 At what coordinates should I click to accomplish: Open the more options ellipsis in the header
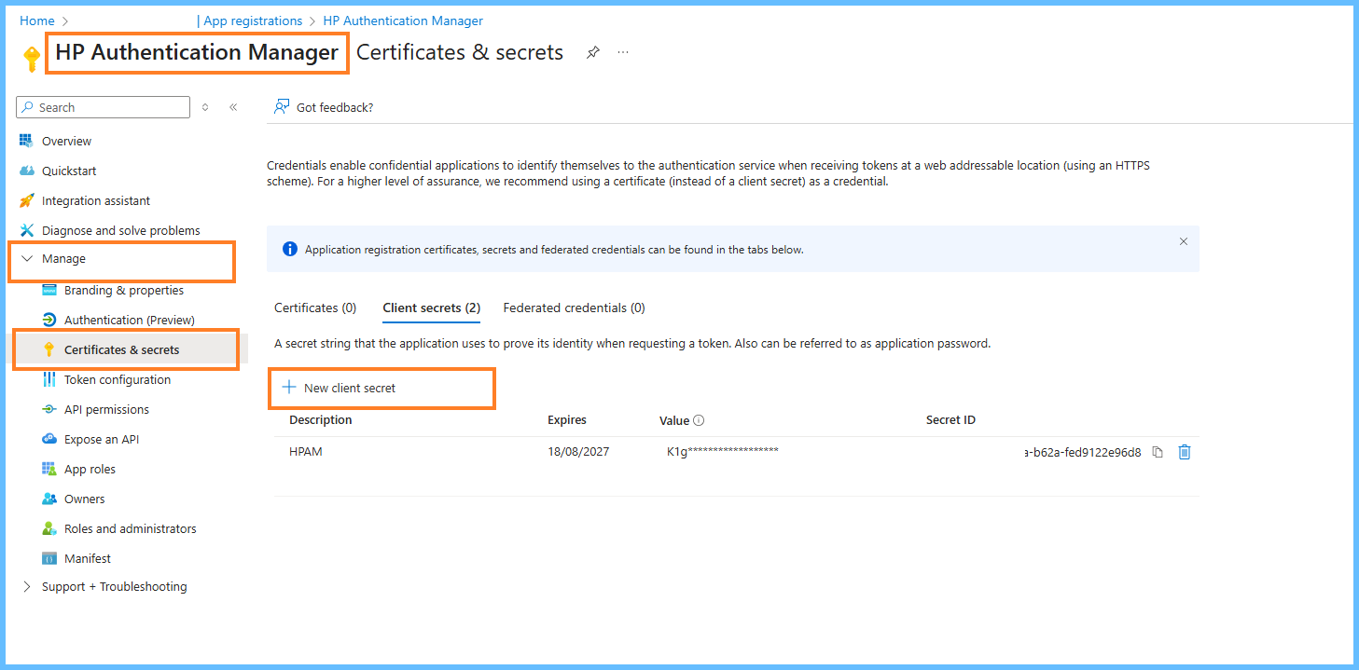[x=623, y=52]
